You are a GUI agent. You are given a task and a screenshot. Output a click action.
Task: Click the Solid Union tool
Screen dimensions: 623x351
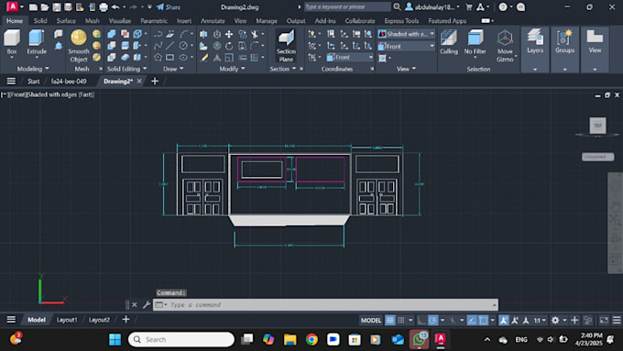coord(112,34)
